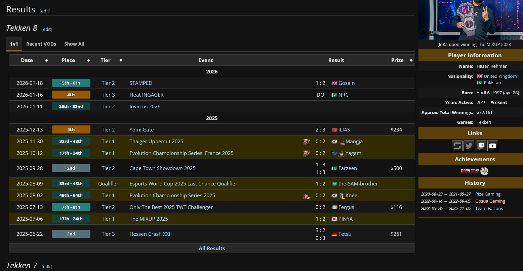Image resolution: width=523 pixels, height=271 pixels.
Task: Edit the Tekken 8 section
Action: 47,29
